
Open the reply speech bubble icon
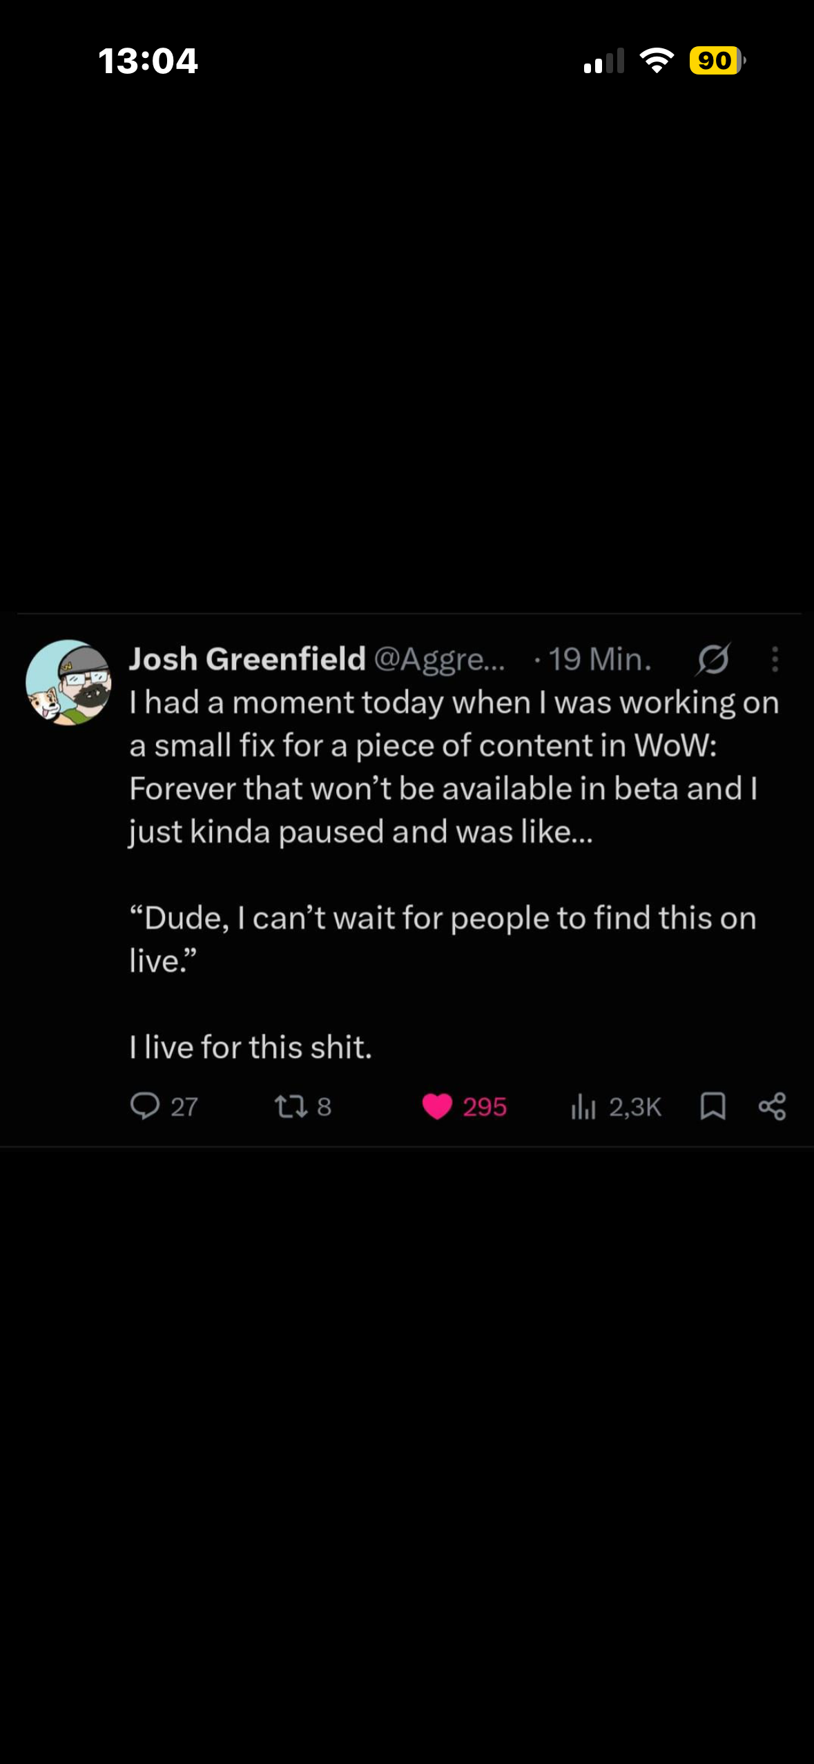(x=145, y=1106)
